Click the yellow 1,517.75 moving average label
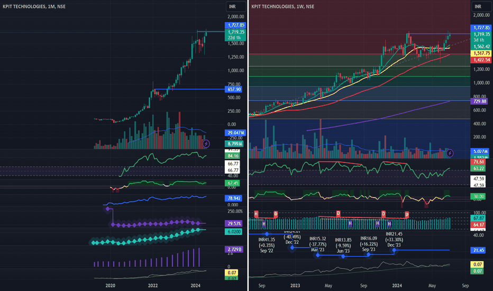493x291 pixels. click(481, 53)
